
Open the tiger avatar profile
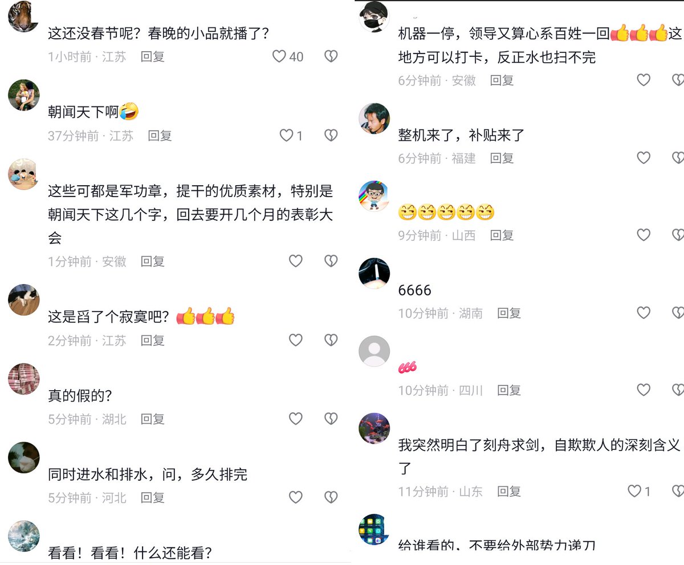[x=24, y=16]
